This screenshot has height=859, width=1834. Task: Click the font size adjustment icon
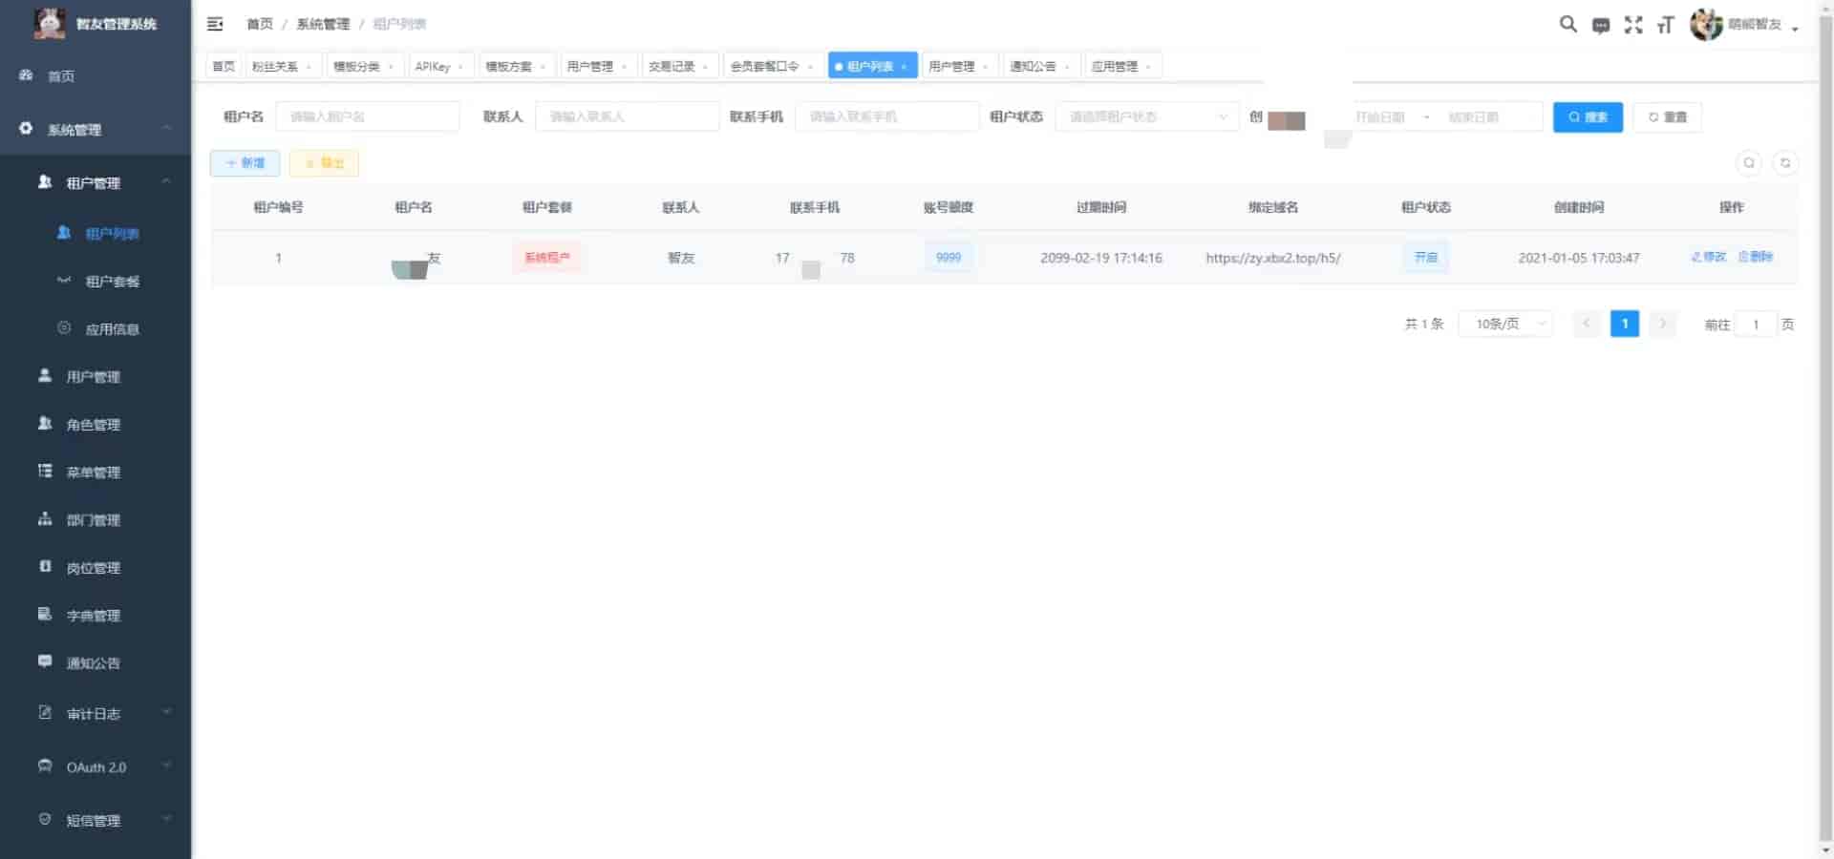(x=1666, y=25)
